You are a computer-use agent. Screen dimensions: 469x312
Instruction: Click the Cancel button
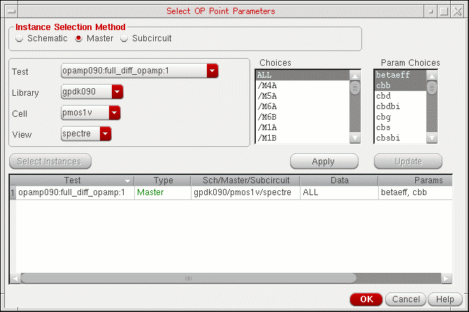coord(405,299)
